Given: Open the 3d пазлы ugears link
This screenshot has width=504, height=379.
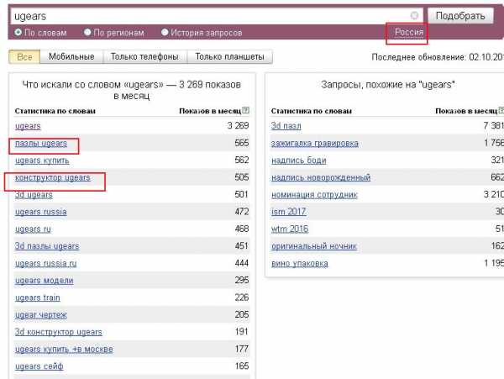Looking at the screenshot, I should [x=47, y=246].
